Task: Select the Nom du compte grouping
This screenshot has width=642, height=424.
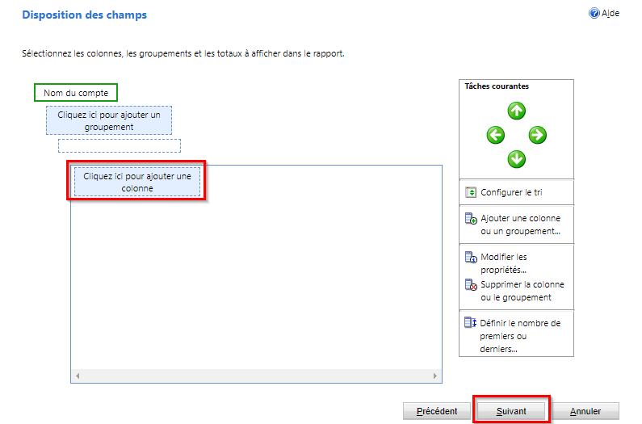Action: tap(76, 93)
